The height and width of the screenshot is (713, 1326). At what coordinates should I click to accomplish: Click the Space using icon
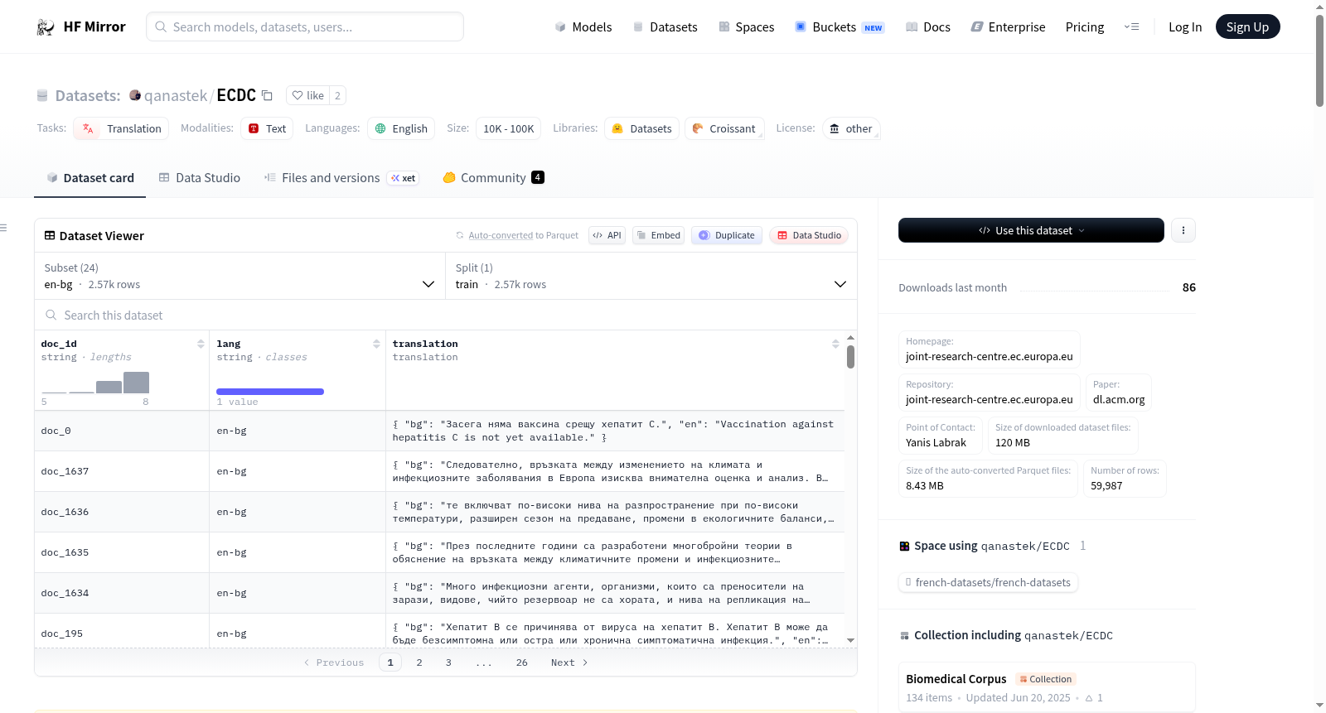click(905, 546)
